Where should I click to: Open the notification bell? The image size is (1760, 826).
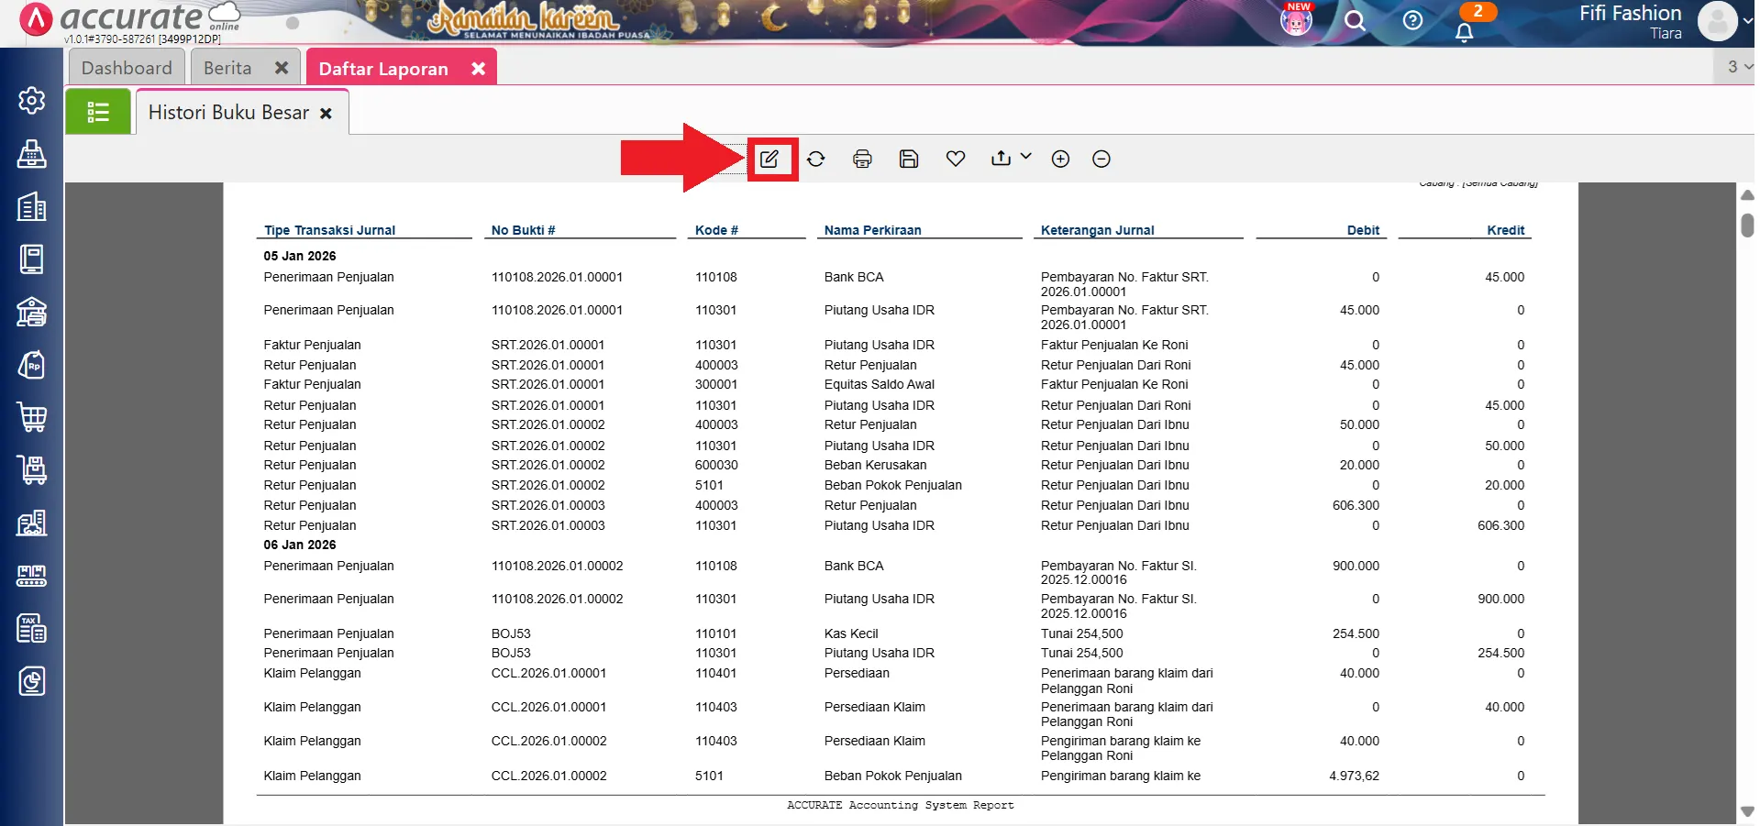[x=1465, y=32]
